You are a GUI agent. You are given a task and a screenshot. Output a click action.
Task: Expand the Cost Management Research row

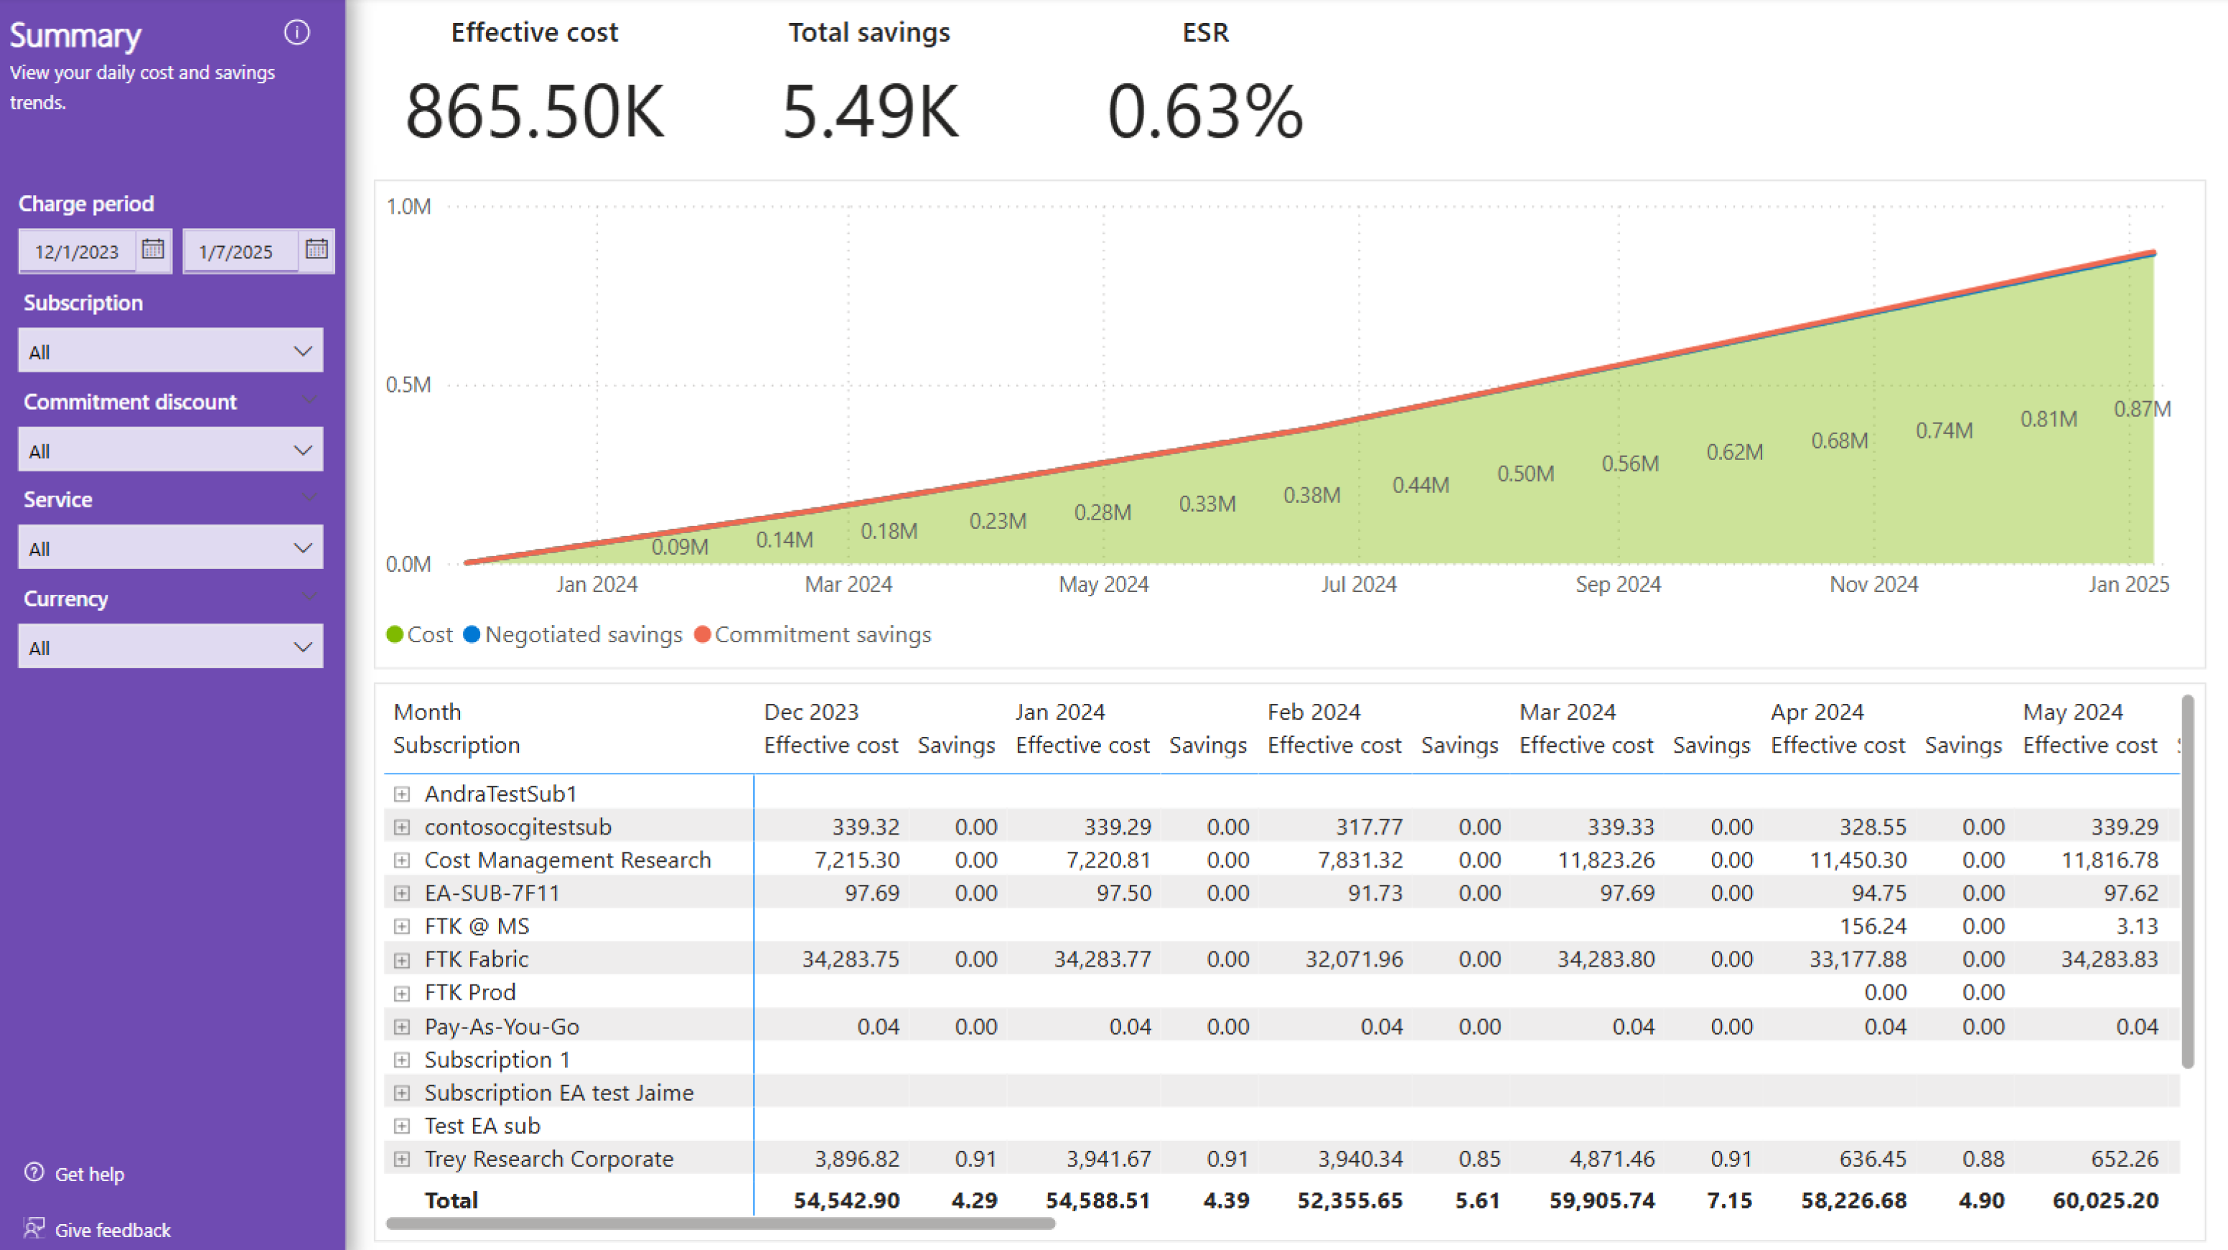pyautogui.click(x=401, y=860)
